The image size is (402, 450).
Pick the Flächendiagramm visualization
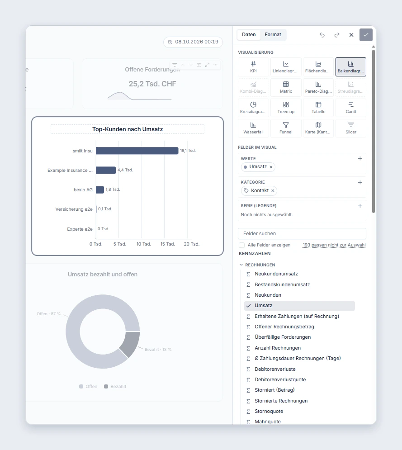tap(318, 67)
